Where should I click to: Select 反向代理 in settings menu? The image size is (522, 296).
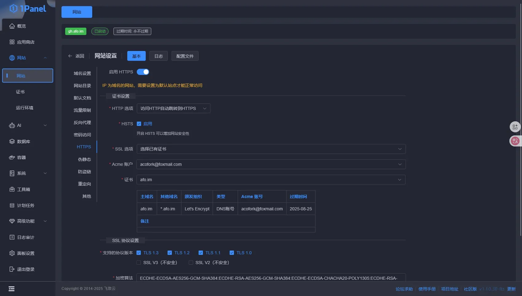pyautogui.click(x=82, y=123)
